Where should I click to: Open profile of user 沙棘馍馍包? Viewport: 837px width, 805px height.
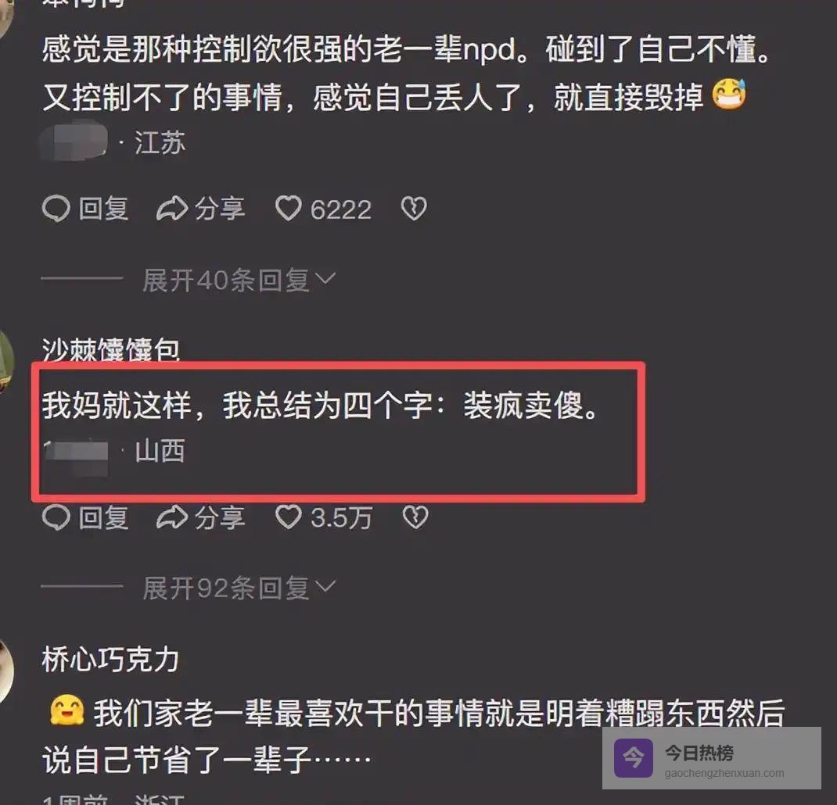[x=110, y=350]
